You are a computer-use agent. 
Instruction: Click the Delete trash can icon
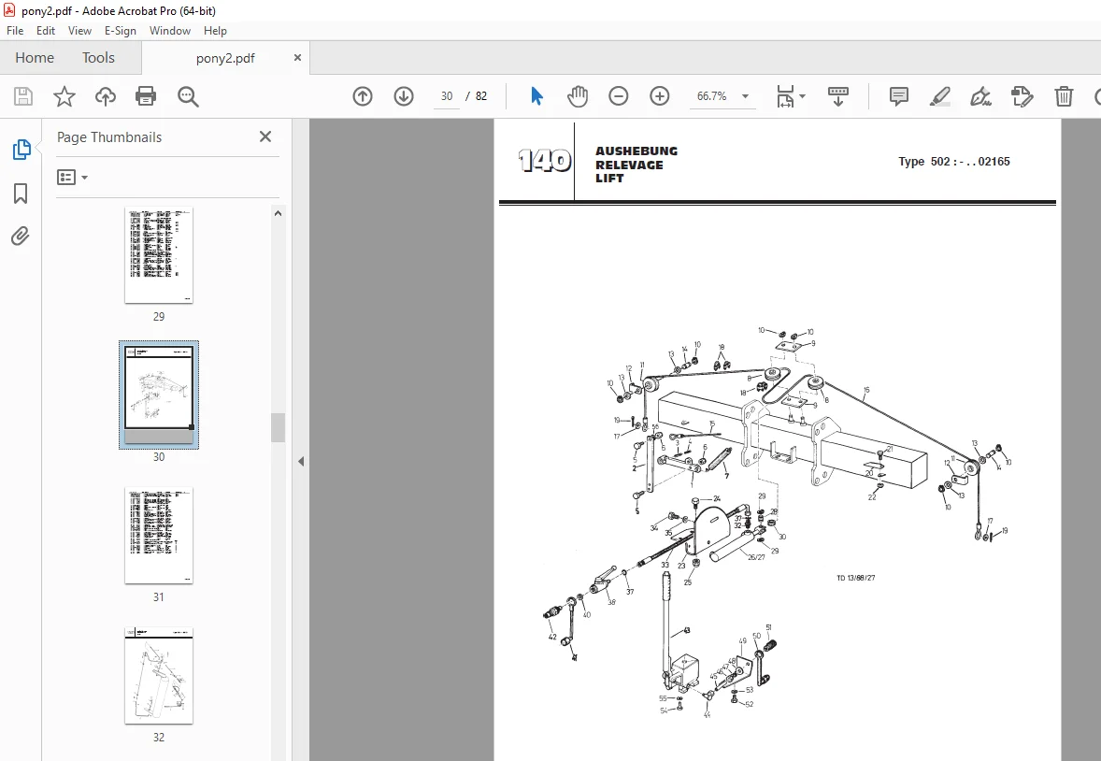tap(1064, 96)
